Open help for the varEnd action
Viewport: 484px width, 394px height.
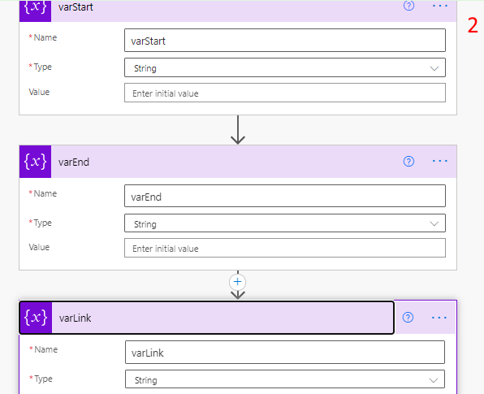[408, 161]
